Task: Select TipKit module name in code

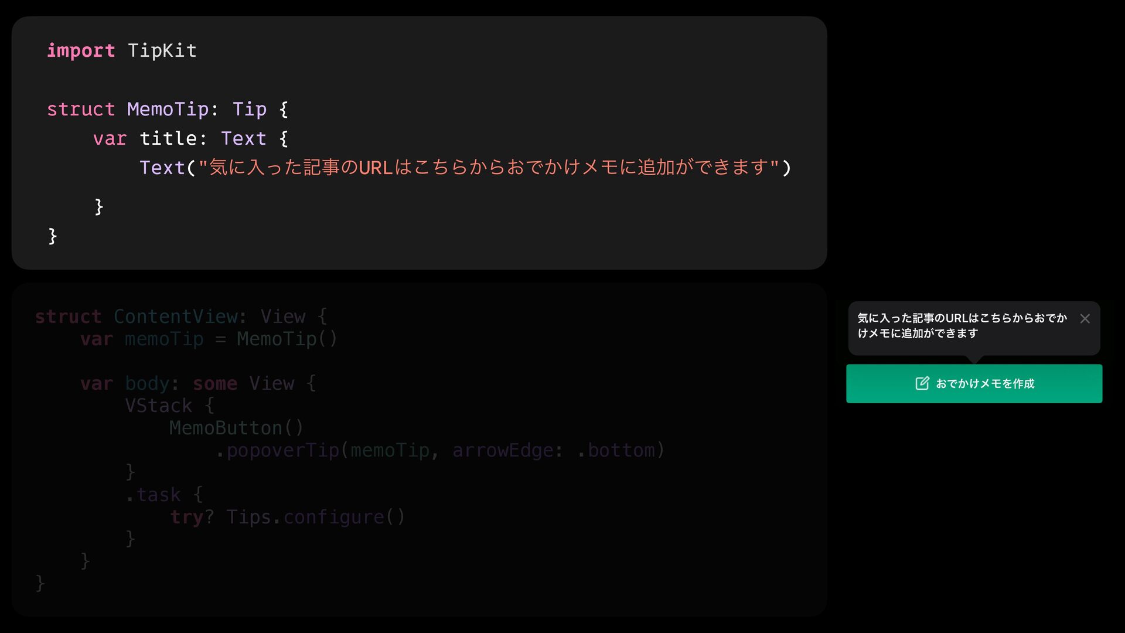Action: coord(162,50)
